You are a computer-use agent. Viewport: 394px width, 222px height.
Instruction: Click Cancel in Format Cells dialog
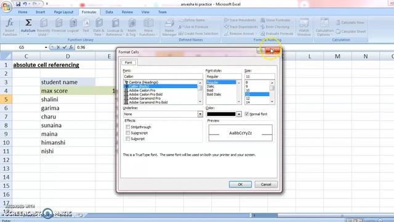[266, 184]
